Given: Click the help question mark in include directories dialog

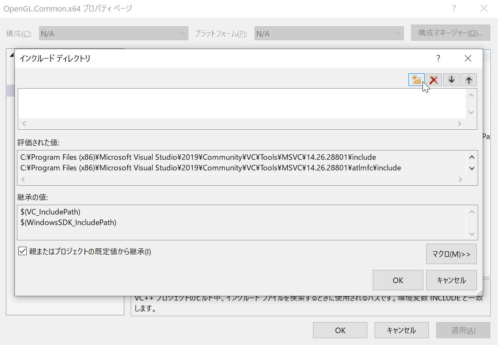Looking at the screenshot, I should click(x=438, y=58).
